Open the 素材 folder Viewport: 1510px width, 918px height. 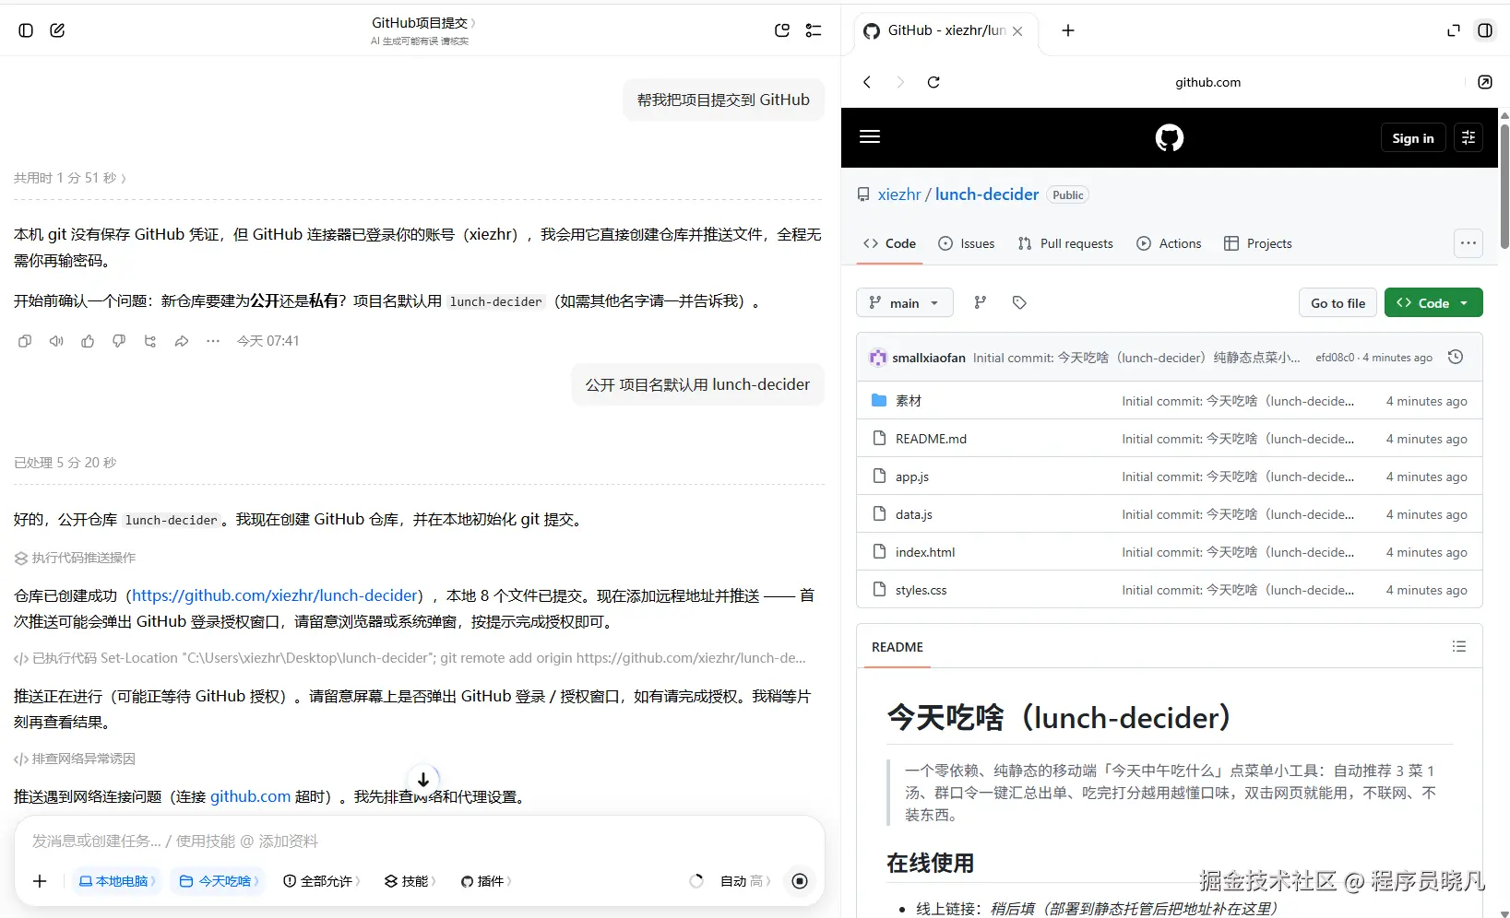coord(909,401)
